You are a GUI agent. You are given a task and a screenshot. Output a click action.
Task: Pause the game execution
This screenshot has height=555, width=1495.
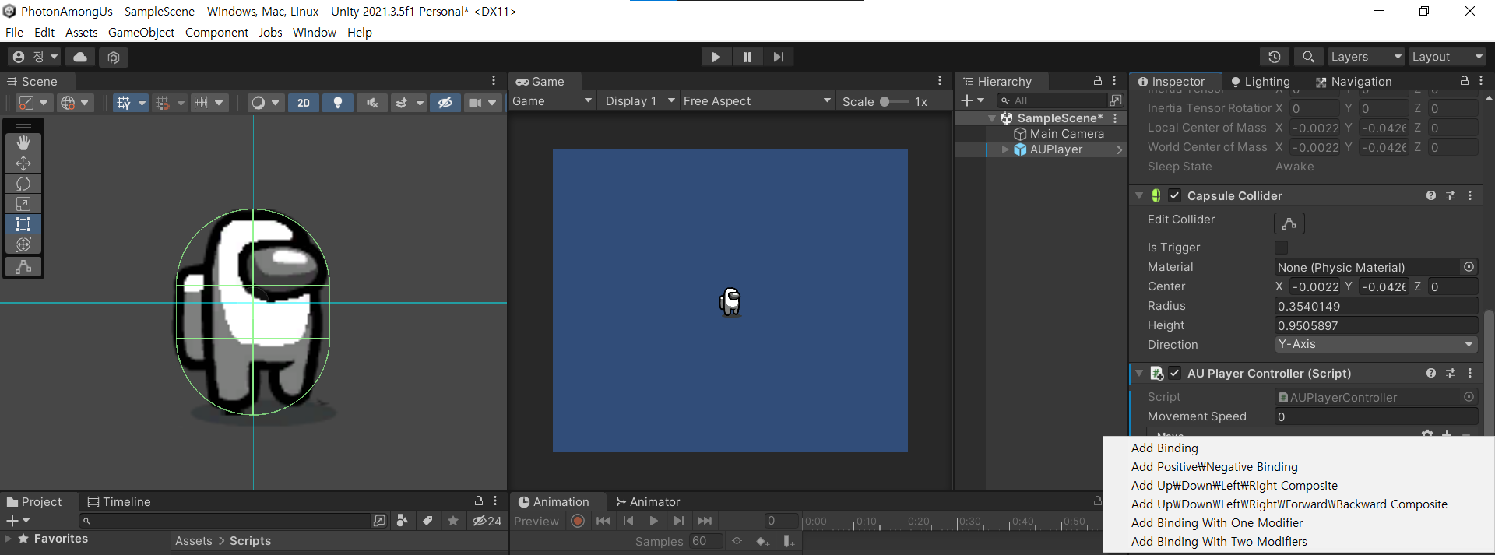pyautogui.click(x=747, y=57)
